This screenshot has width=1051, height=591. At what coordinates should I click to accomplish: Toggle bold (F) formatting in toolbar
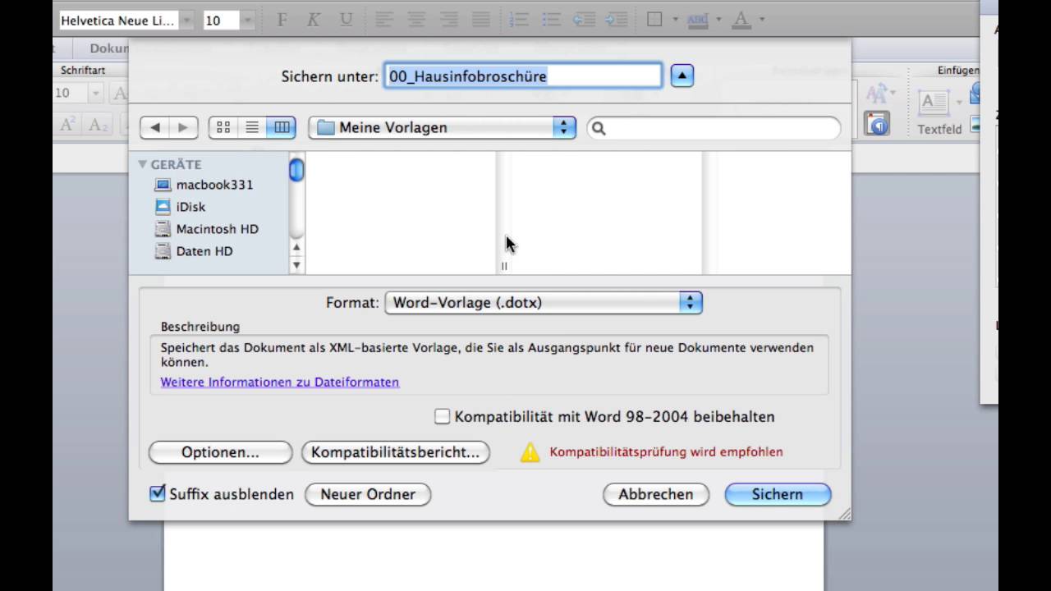(x=282, y=20)
